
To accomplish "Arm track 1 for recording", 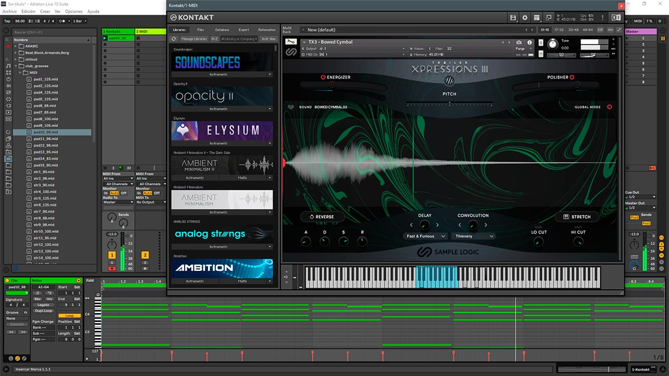I will click(x=111, y=268).
